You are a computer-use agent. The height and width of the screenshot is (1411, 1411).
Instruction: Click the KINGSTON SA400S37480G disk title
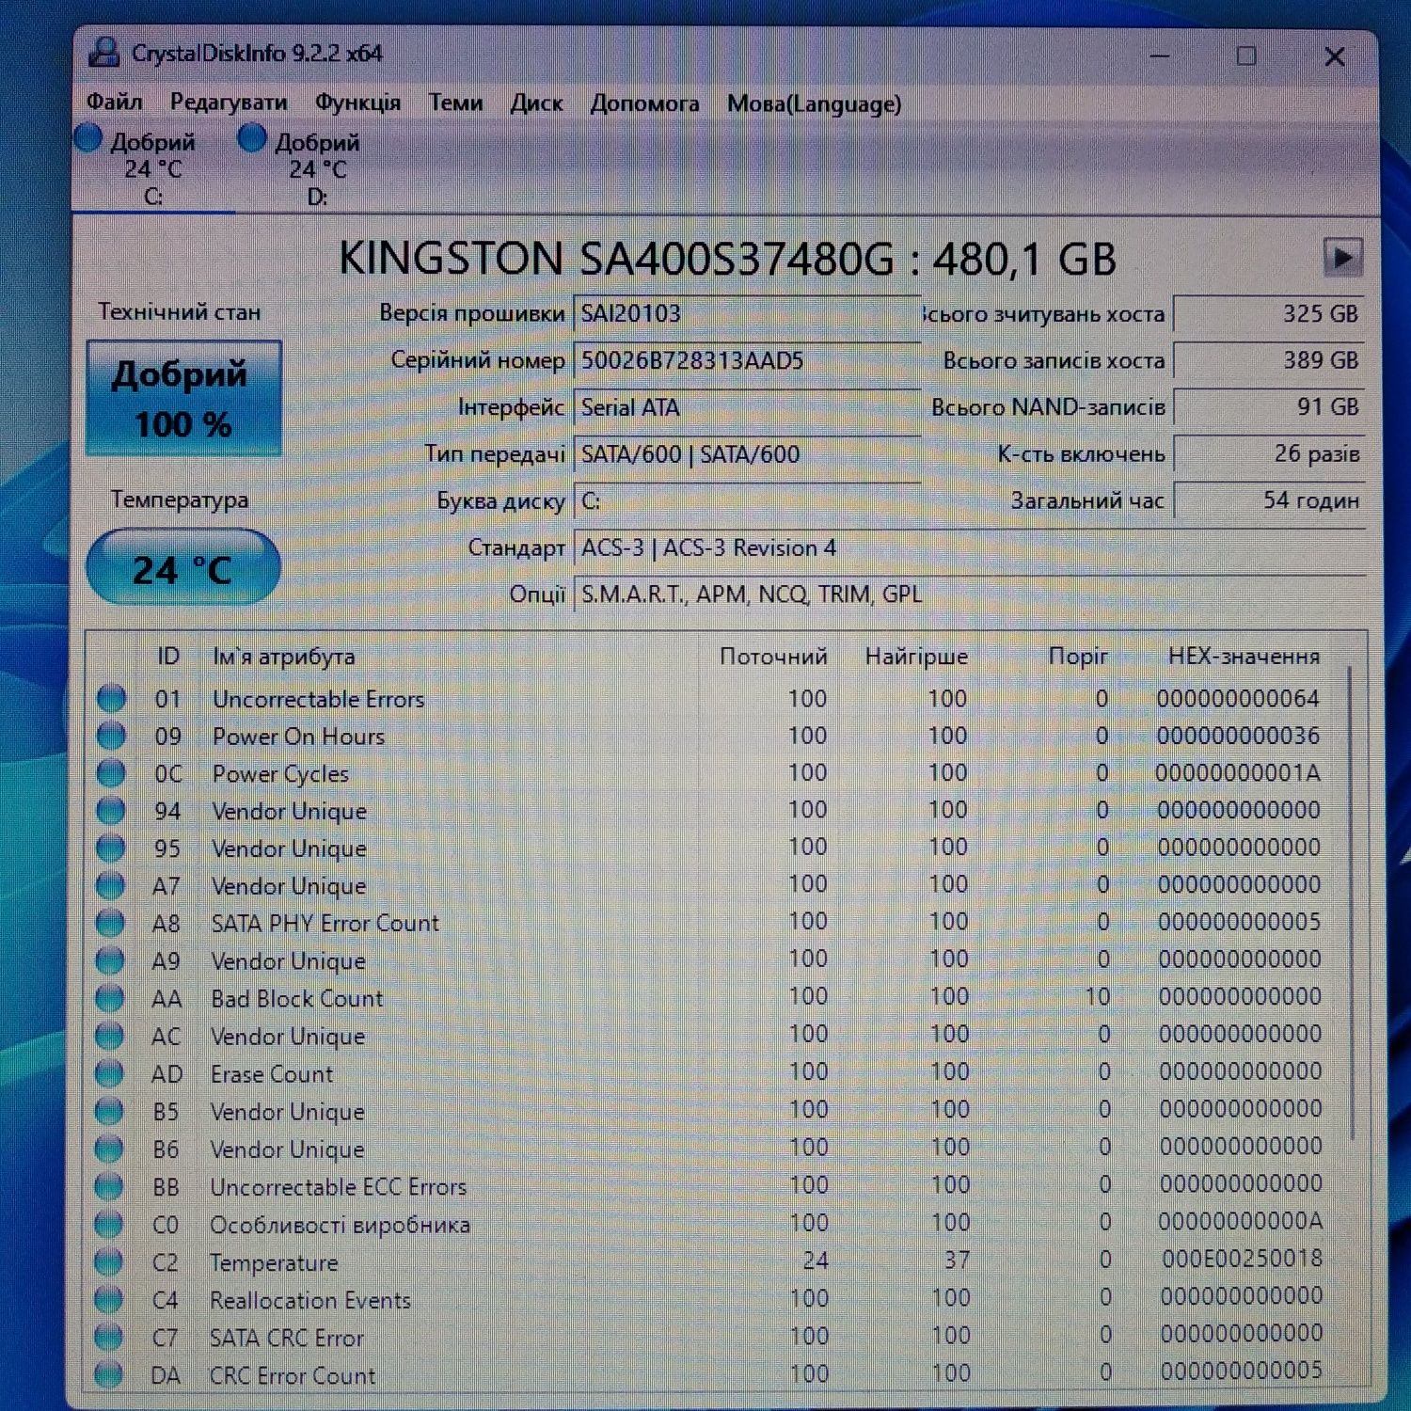727,258
